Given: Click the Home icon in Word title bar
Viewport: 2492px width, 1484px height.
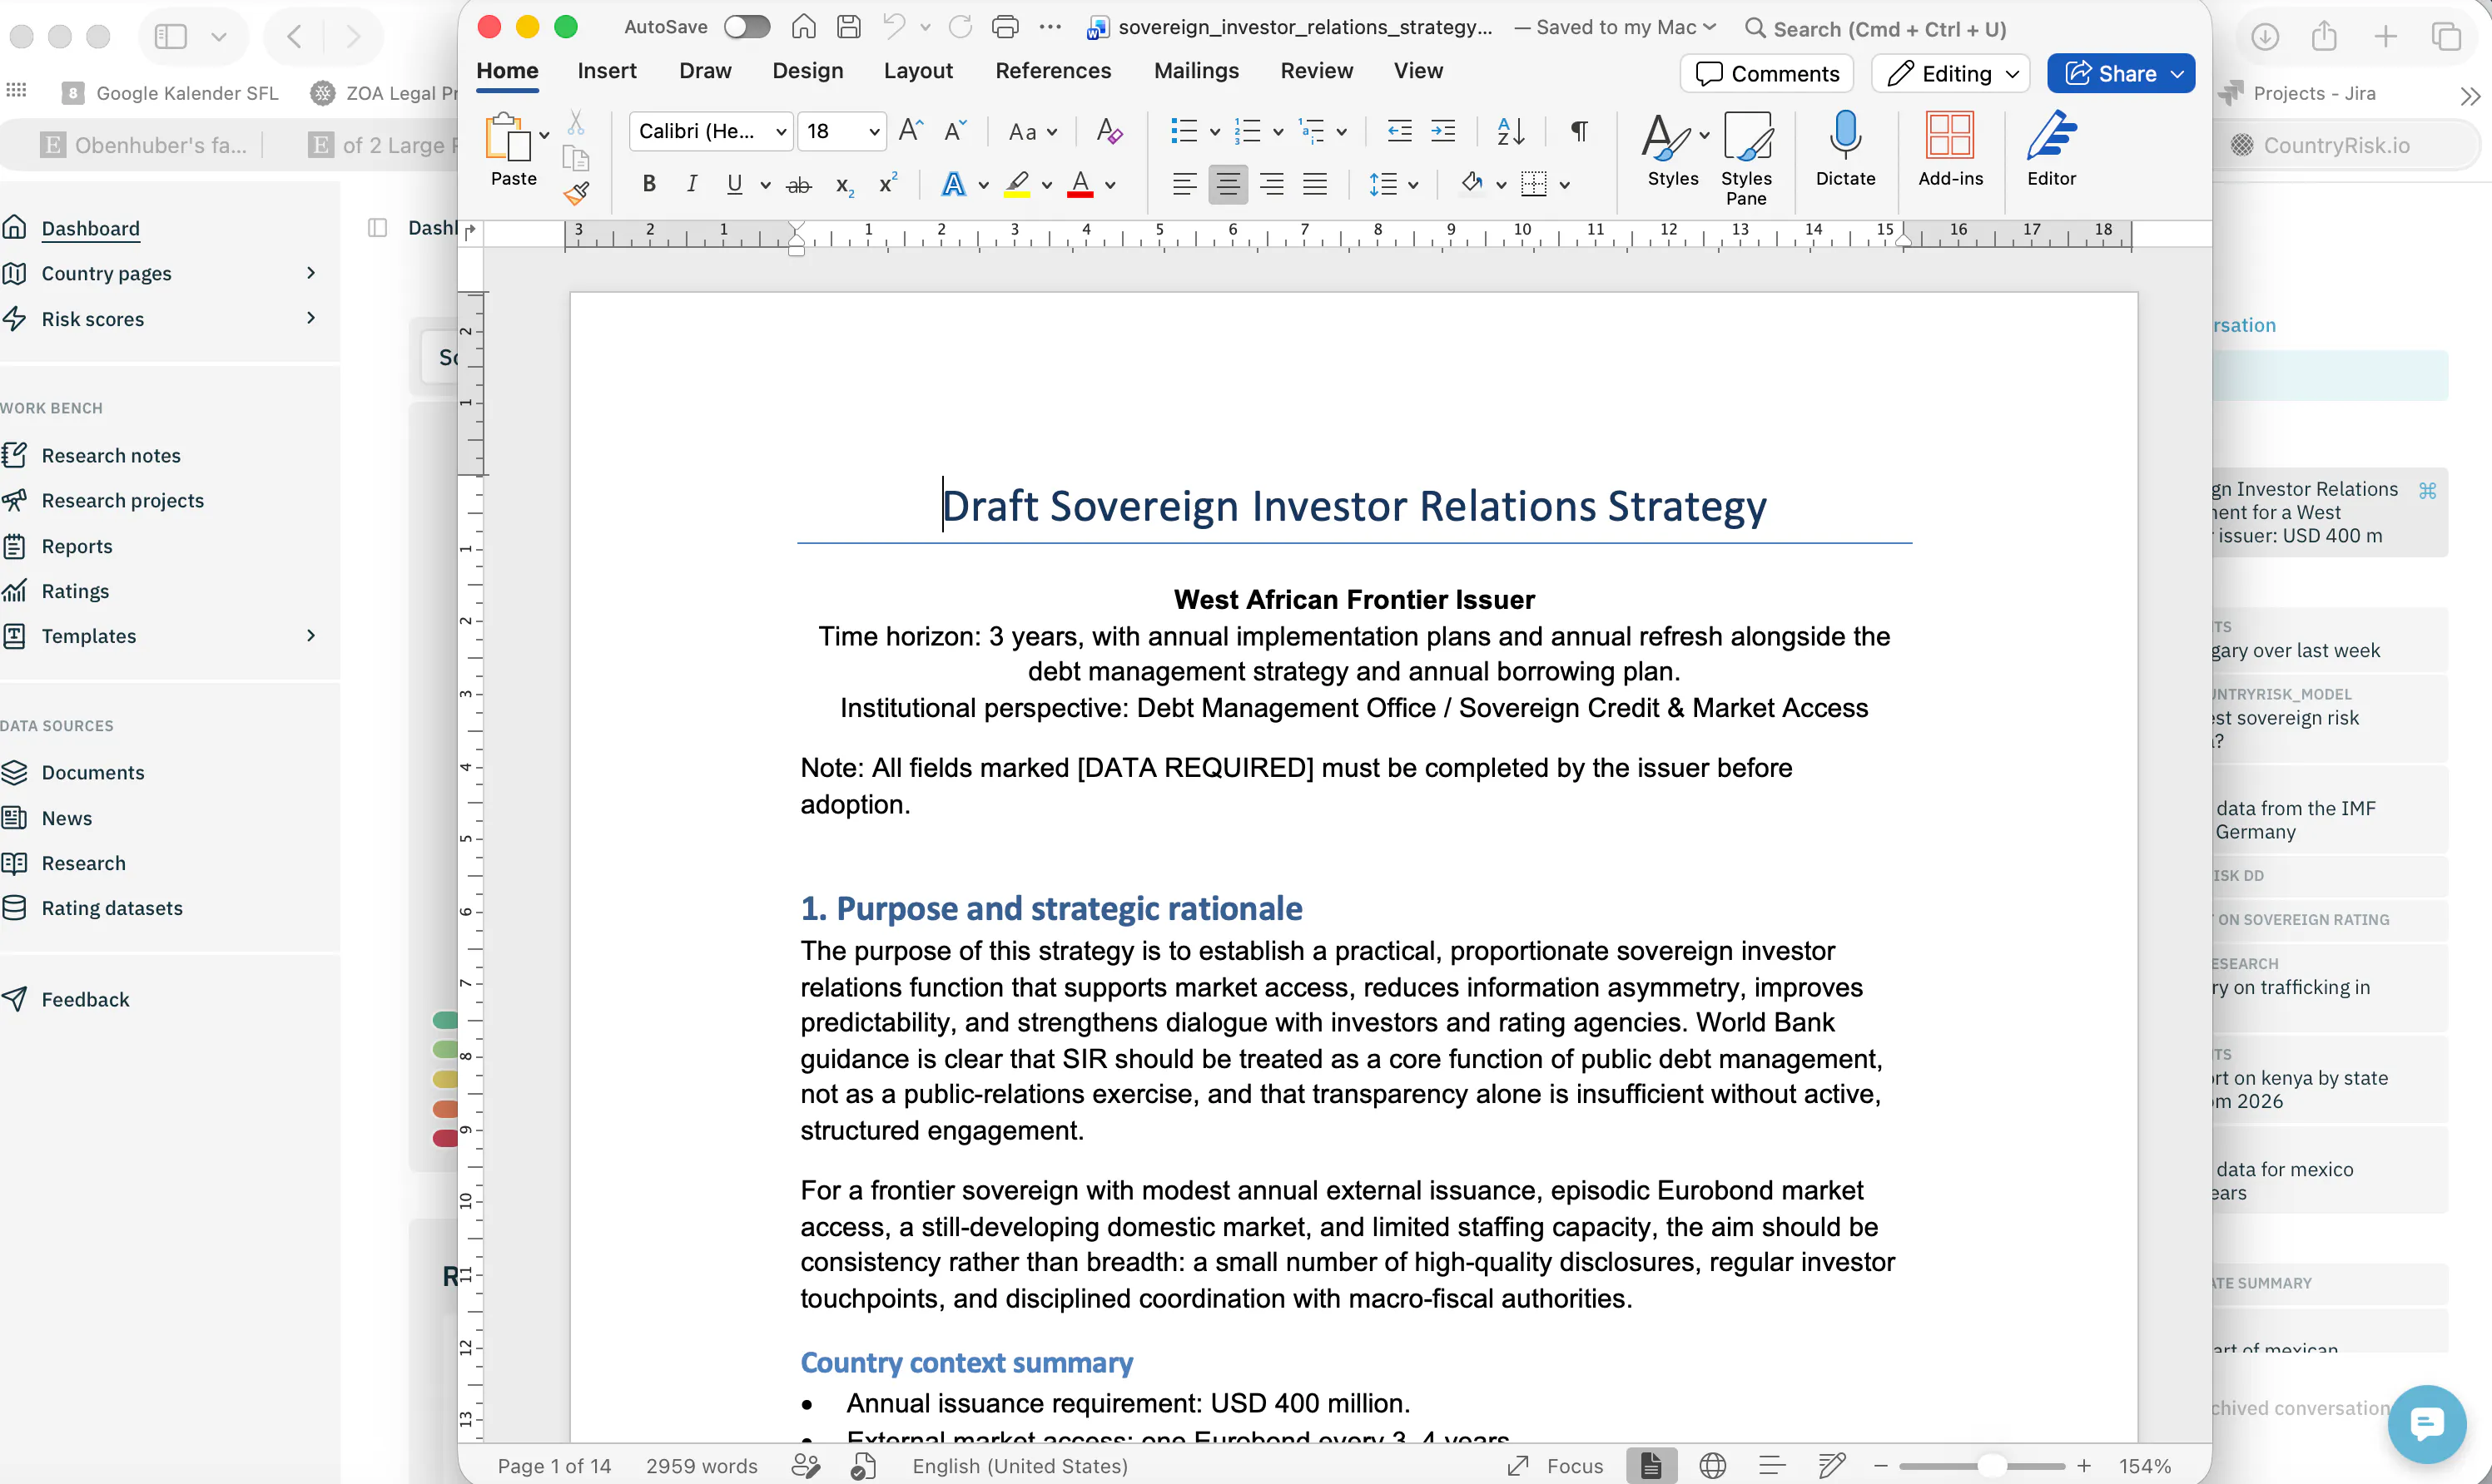Looking at the screenshot, I should coord(803,27).
